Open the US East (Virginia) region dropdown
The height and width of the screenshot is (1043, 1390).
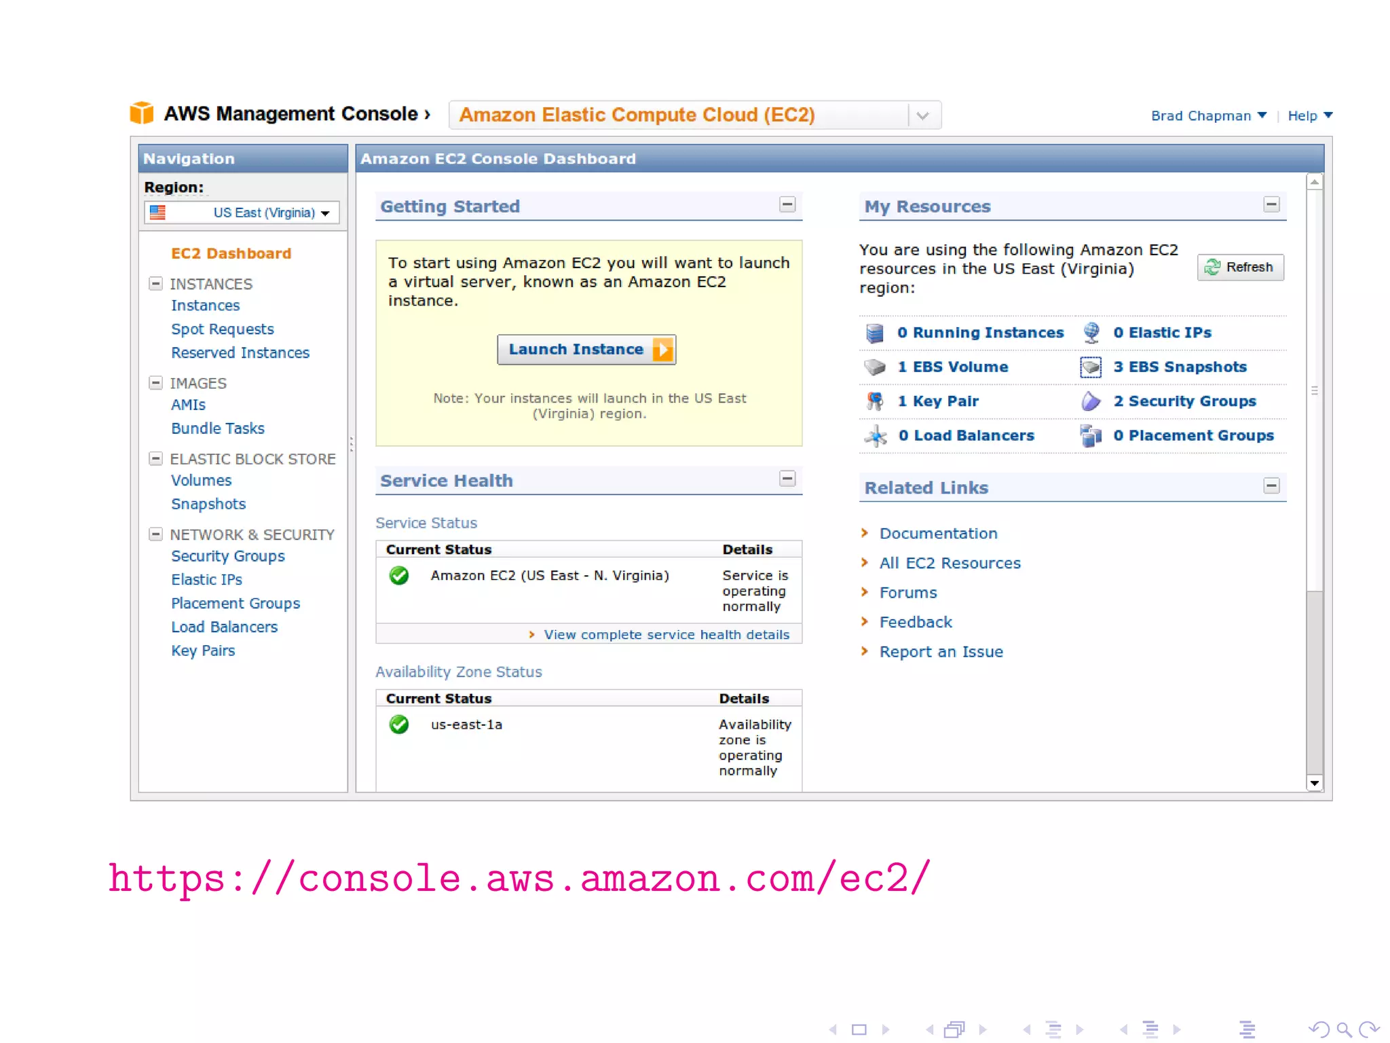(242, 213)
